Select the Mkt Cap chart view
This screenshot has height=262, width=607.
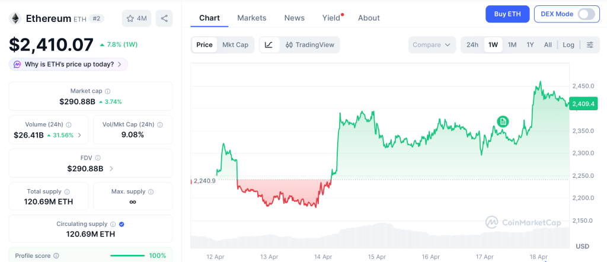[235, 44]
